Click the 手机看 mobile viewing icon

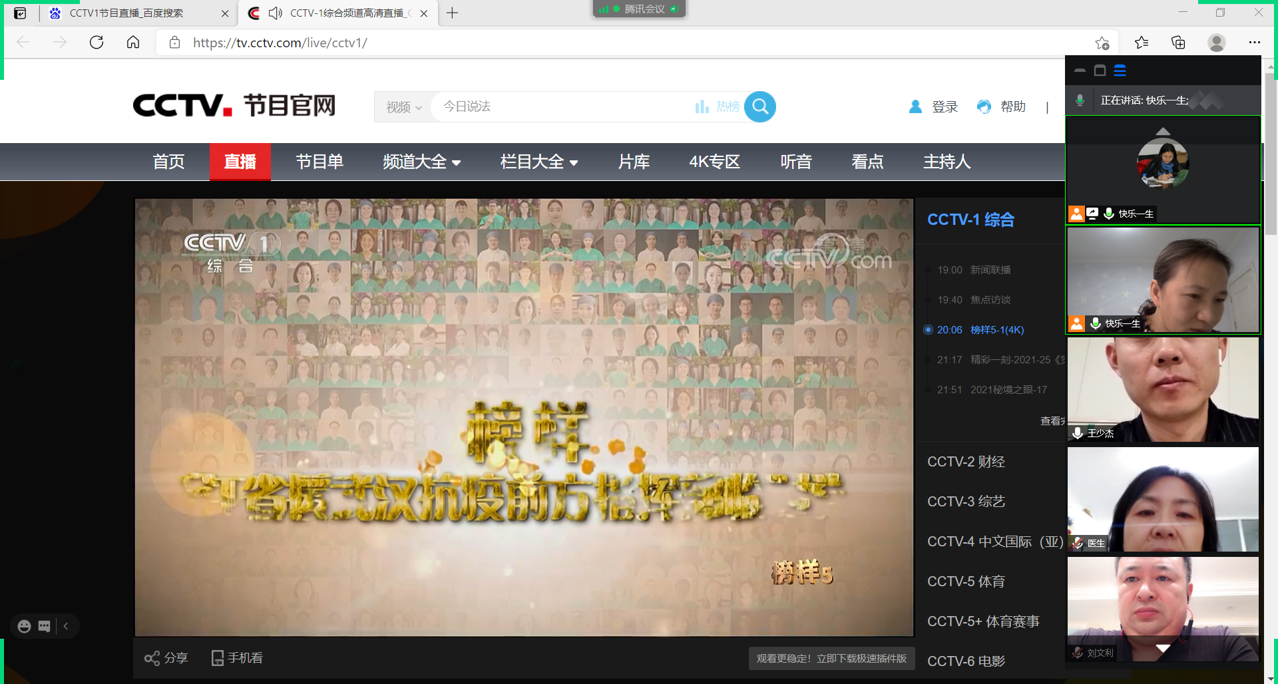click(x=217, y=658)
